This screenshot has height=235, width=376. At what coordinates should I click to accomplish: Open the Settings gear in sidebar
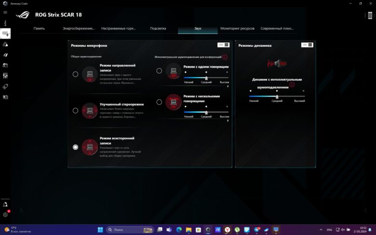[x=5, y=215]
